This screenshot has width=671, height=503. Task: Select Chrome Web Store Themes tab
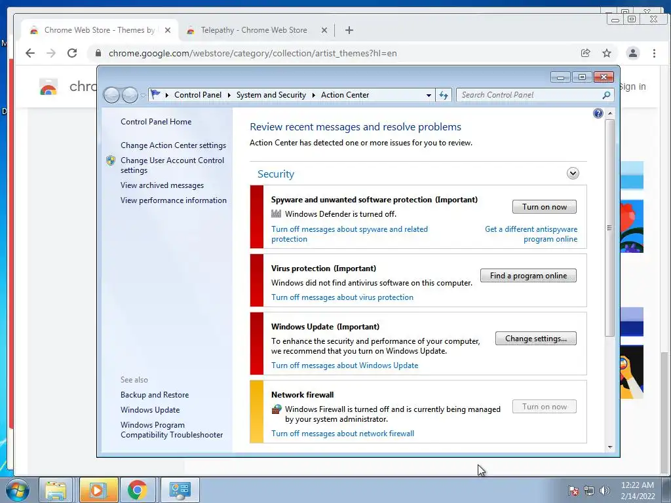(100, 30)
